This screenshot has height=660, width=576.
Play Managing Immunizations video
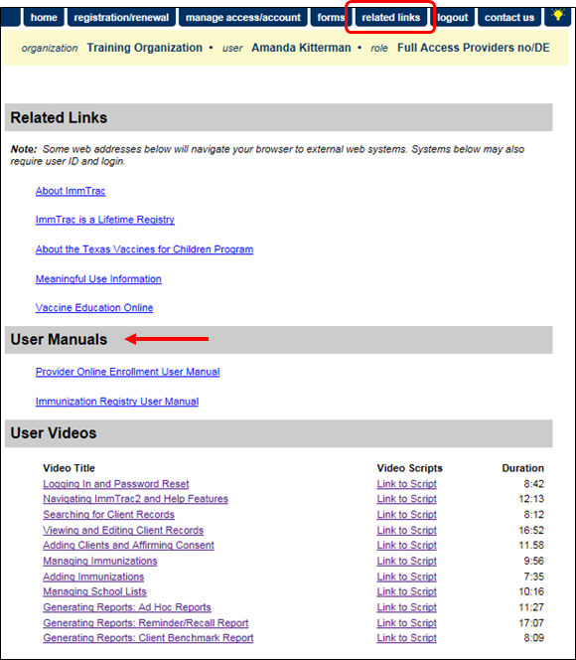(x=100, y=561)
